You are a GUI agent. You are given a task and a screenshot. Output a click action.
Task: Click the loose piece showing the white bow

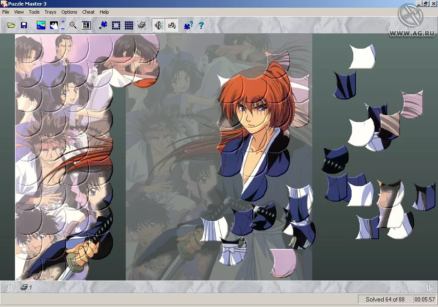click(x=233, y=252)
